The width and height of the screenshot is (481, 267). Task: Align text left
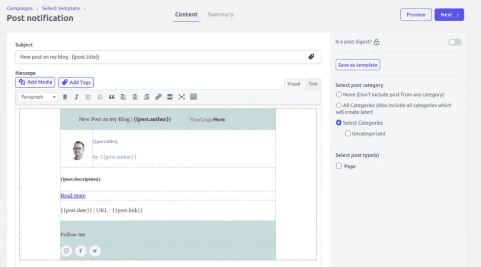(123, 97)
